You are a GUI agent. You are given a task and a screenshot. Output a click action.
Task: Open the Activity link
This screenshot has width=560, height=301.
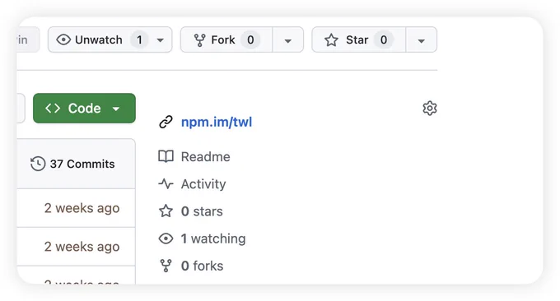[x=203, y=184]
